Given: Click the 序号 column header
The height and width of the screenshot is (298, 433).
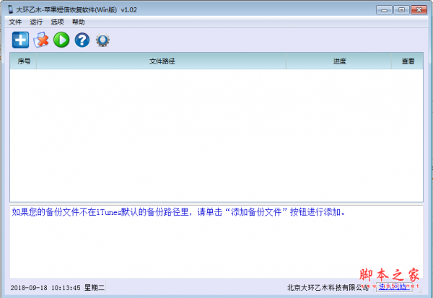Looking at the screenshot, I should [24, 61].
